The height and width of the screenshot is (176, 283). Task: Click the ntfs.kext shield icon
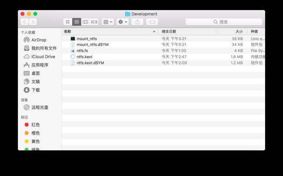[73, 57]
